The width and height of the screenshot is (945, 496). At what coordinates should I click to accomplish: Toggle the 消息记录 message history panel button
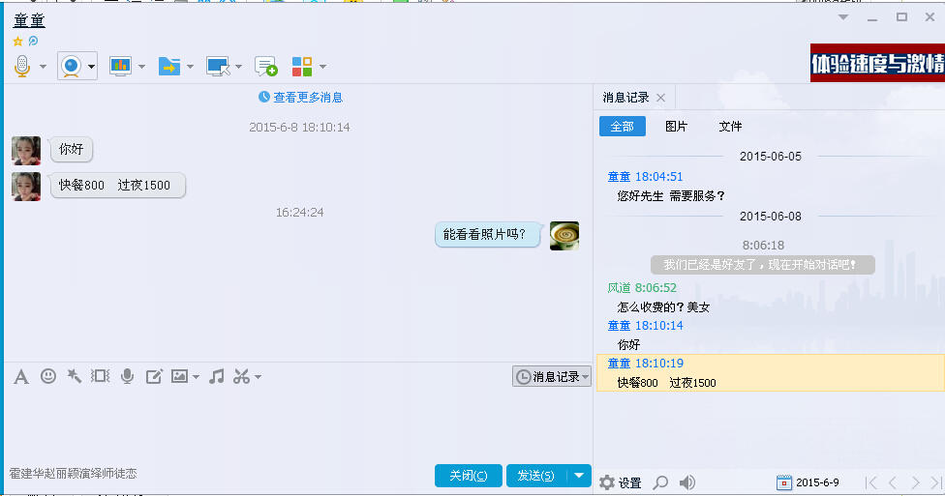(550, 376)
